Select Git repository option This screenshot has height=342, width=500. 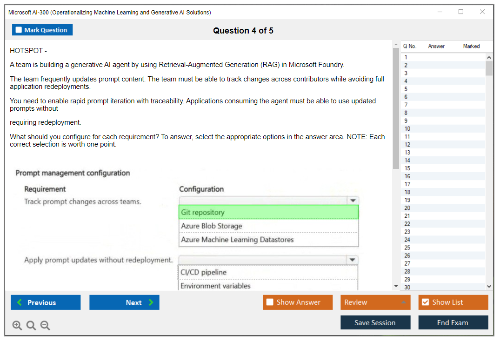pos(268,212)
